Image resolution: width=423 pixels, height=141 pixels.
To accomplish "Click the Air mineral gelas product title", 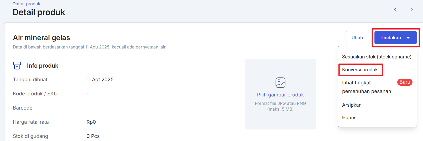I will pos(41,38).
